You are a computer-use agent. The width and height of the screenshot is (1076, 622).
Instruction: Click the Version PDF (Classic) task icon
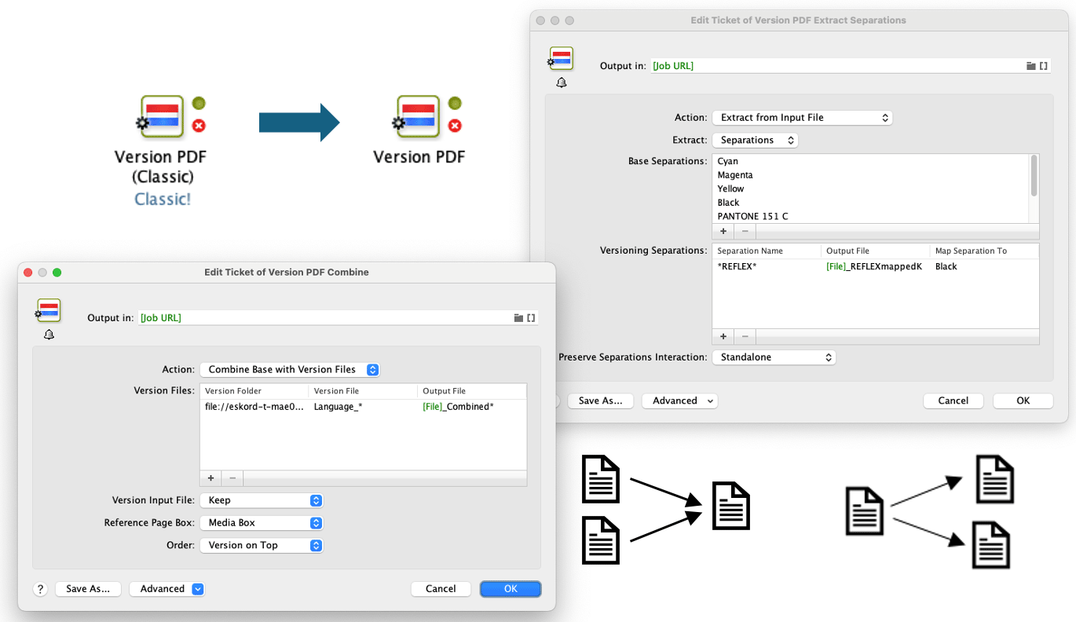click(x=163, y=115)
